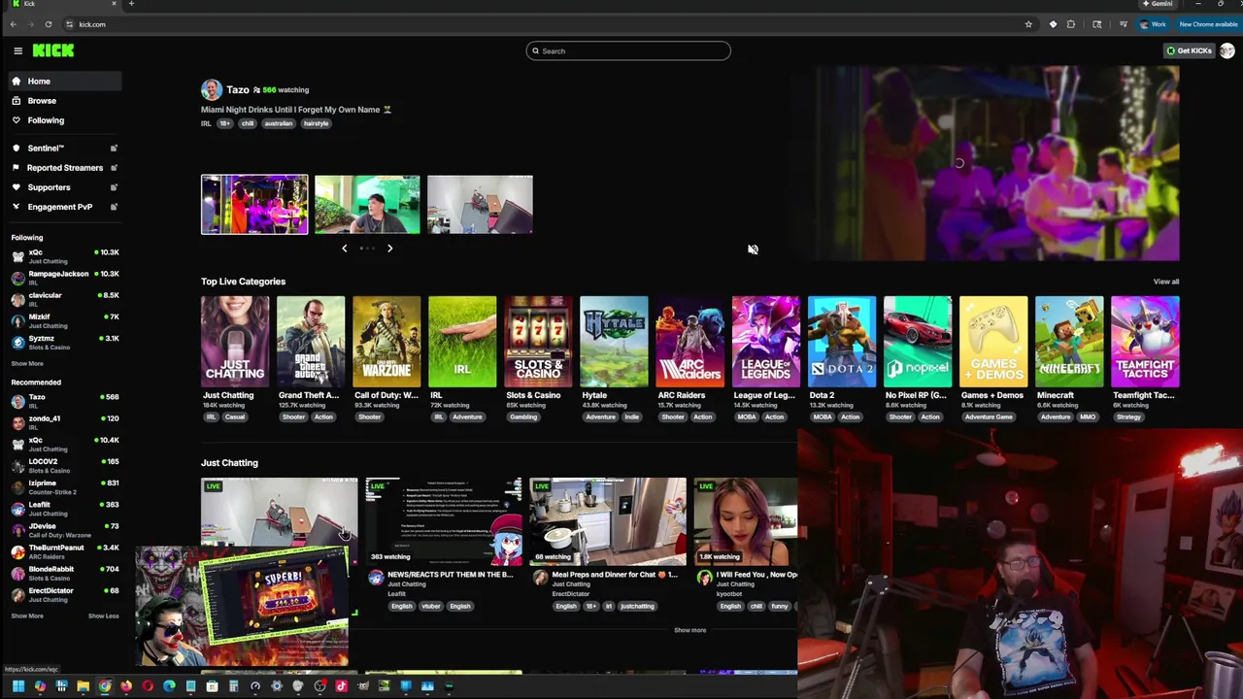Click the Get KICKs button
This screenshot has height=699, width=1243.
click(1189, 50)
